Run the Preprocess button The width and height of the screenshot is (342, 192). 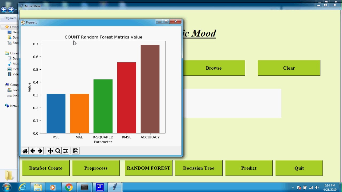(x=96, y=168)
